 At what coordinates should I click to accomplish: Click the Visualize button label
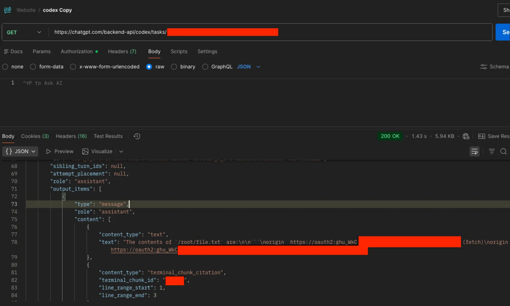[x=102, y=151]
